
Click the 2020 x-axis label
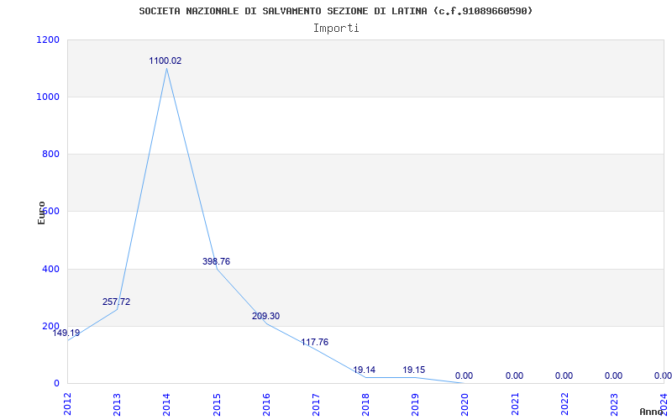click(465, 404)
